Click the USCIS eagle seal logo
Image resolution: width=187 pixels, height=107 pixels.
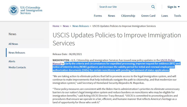(14, 10)
